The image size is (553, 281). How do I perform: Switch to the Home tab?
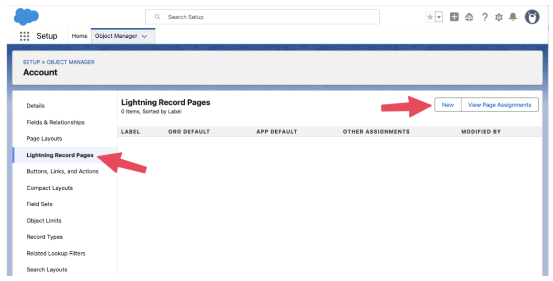tap(79, 36)
